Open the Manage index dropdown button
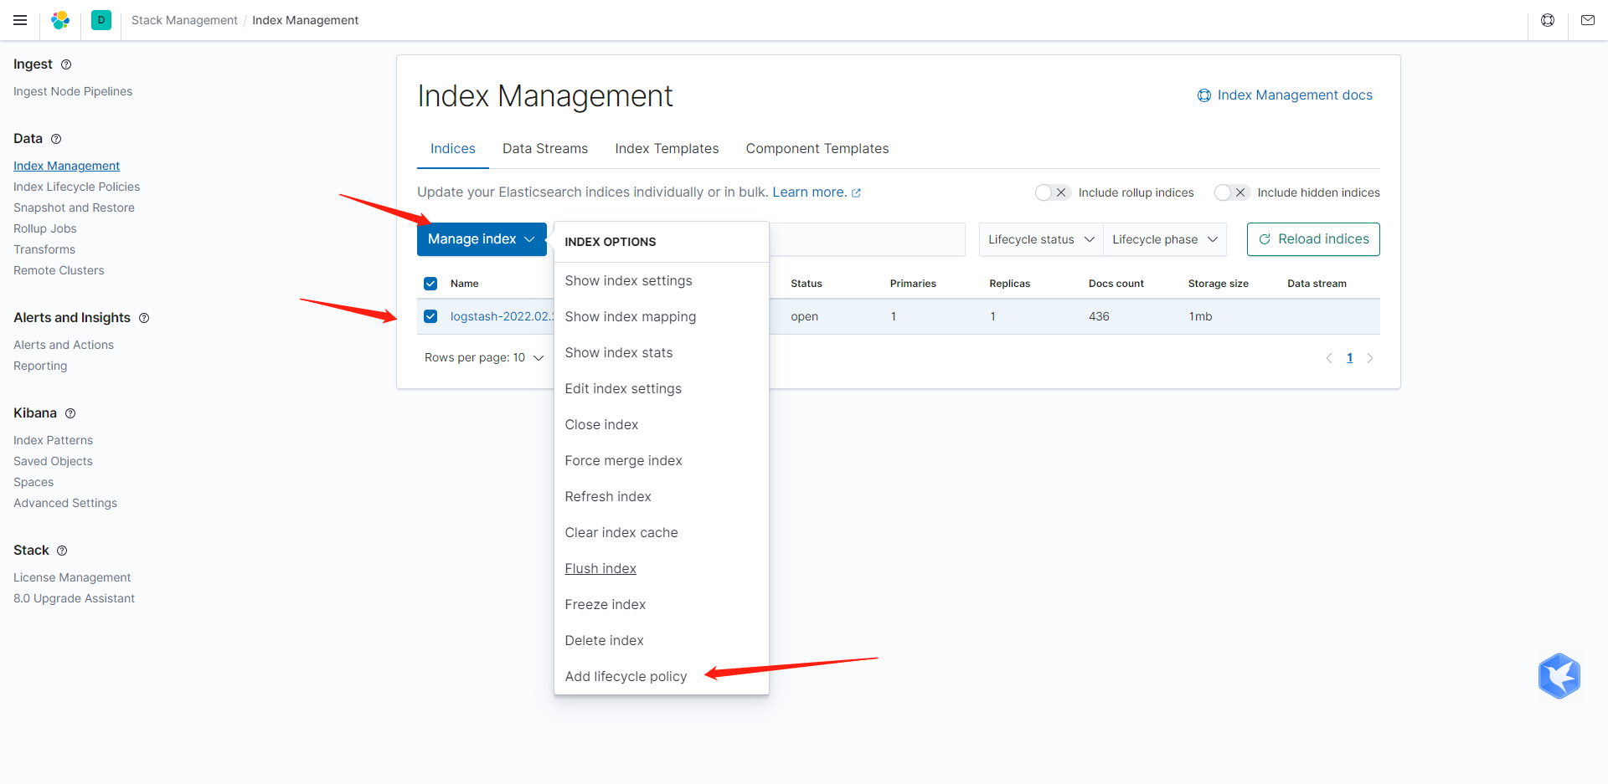1608x784 pixels. (482, 239)
